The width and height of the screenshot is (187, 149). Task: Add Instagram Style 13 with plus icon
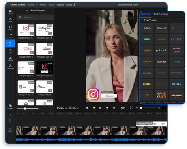coord(32,53)
